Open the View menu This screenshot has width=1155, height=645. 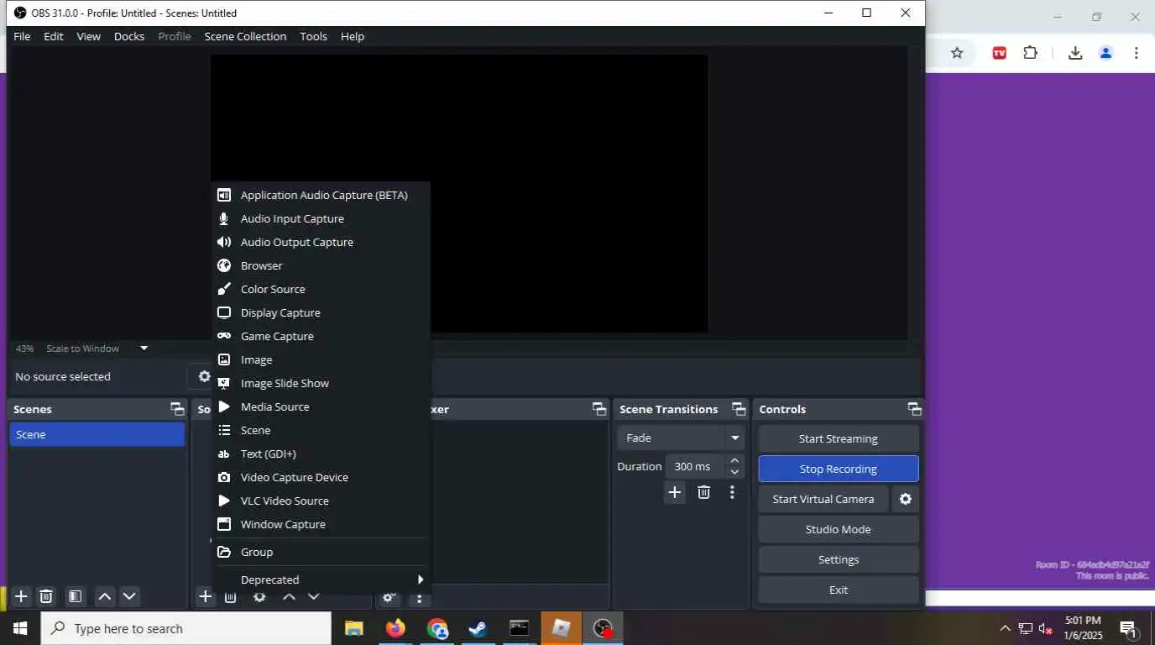[x=88, y=36]
